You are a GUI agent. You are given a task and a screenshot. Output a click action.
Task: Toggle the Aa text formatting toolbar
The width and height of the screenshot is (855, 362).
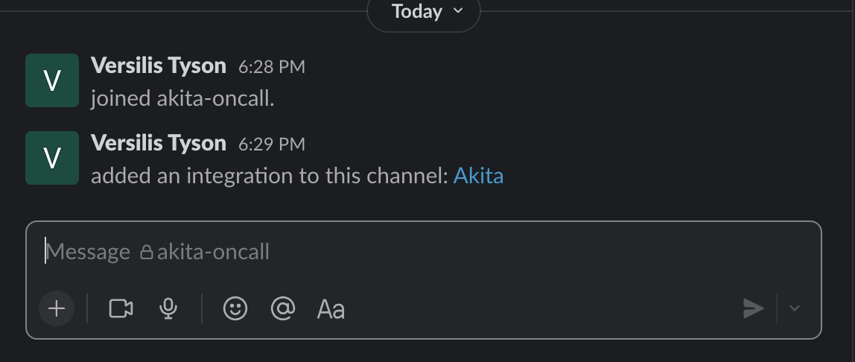[x=331, y=308]
